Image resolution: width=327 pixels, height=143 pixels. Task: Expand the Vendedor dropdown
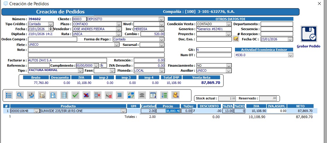coord(119,29)
